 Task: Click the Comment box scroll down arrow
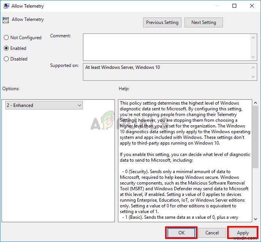coord(253,57)
